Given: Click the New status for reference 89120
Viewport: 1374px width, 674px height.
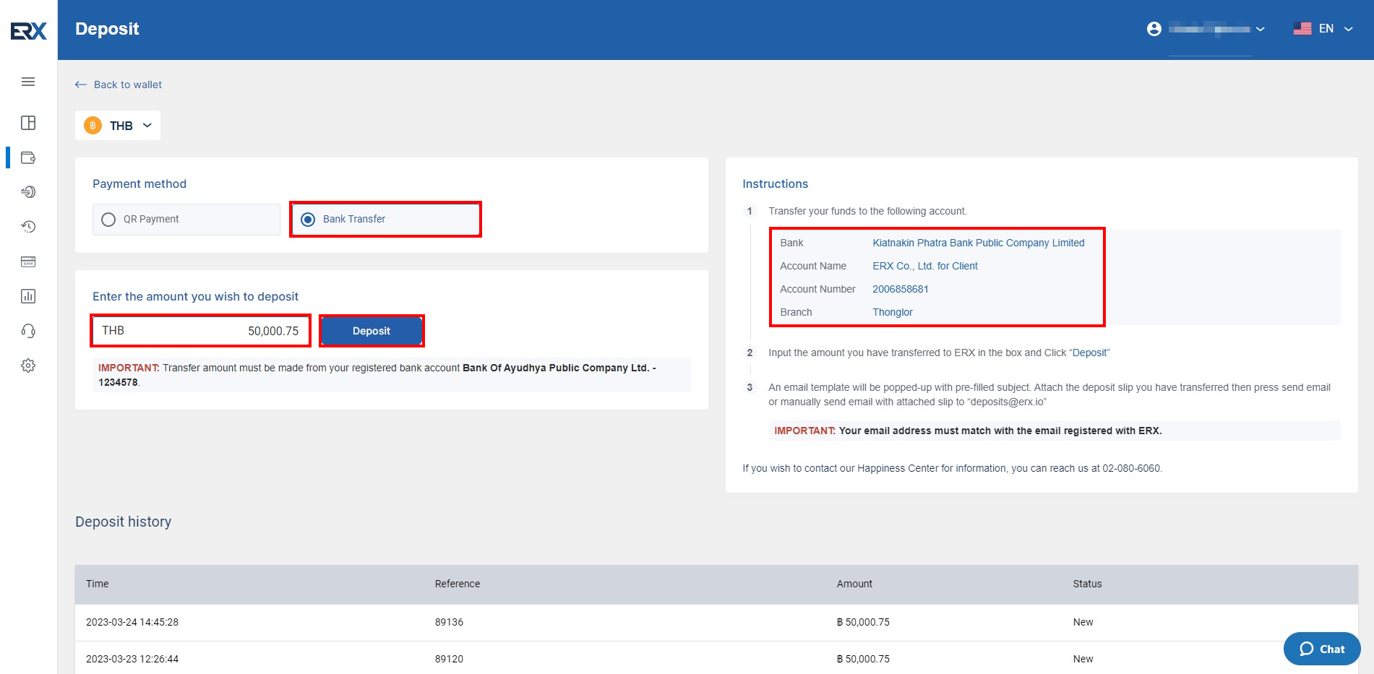Looking at the screenshot, I should click(1083, 659).
